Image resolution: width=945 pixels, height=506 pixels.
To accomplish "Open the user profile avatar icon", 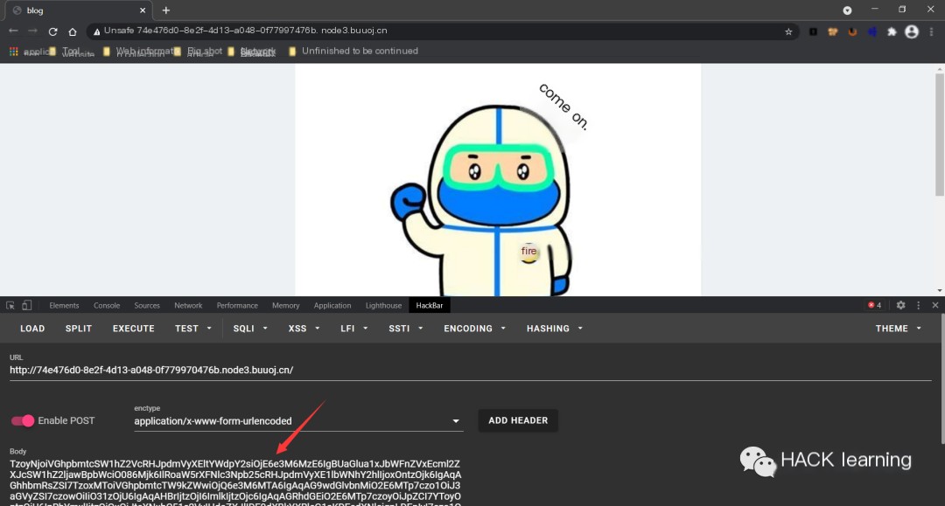I will click(x=912, y=31).
